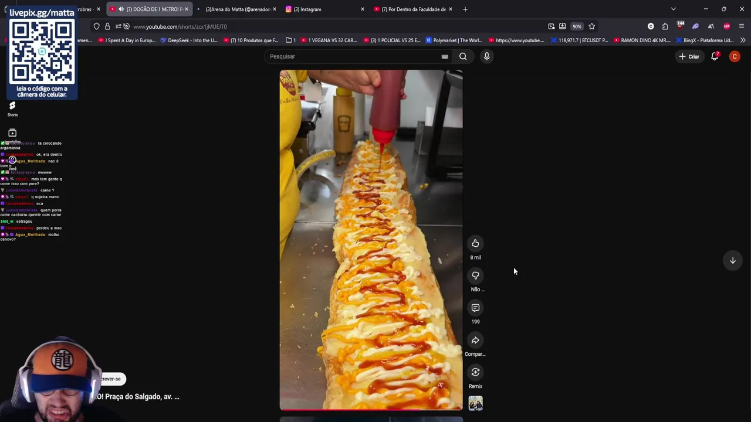This screenshot has height=422, width=751.
Task: Open the Criar button
Action: (689, 56)
